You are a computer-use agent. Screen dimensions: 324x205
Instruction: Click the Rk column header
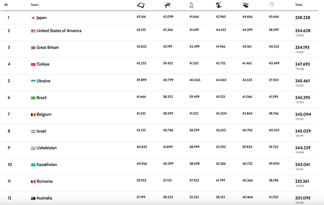coord(6,5)
